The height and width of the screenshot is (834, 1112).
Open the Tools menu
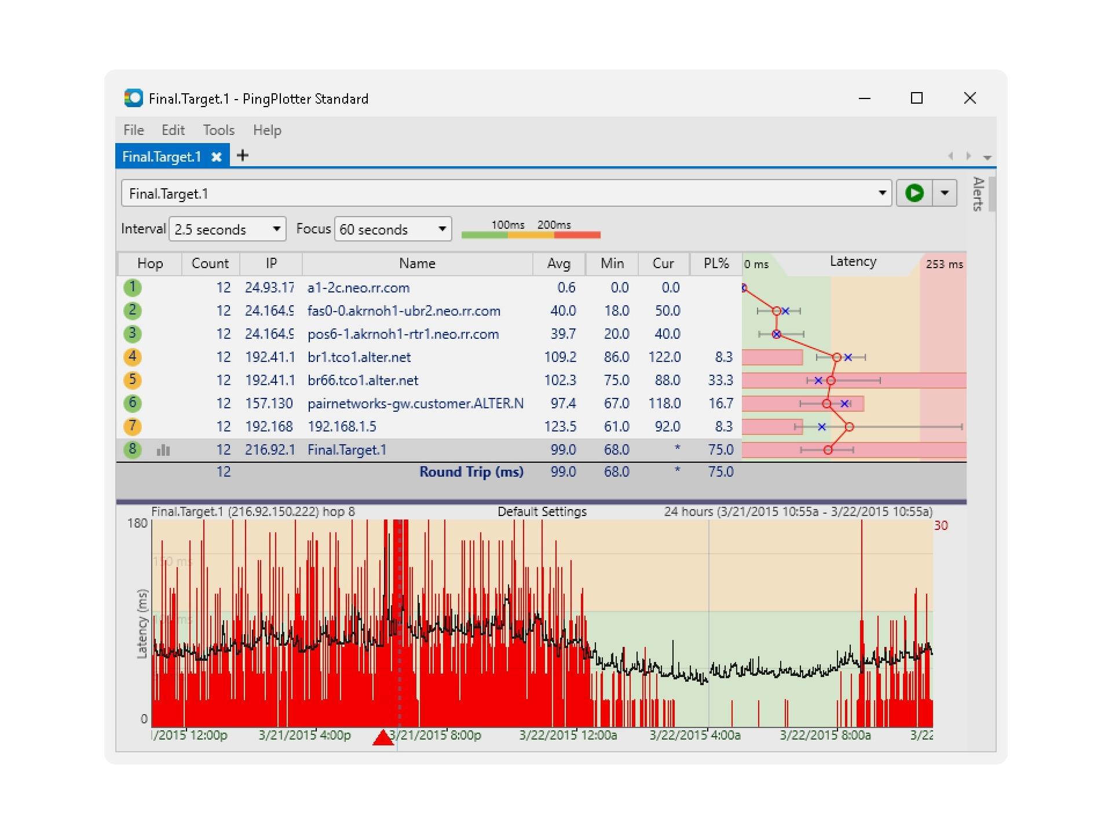coord(218,130)
